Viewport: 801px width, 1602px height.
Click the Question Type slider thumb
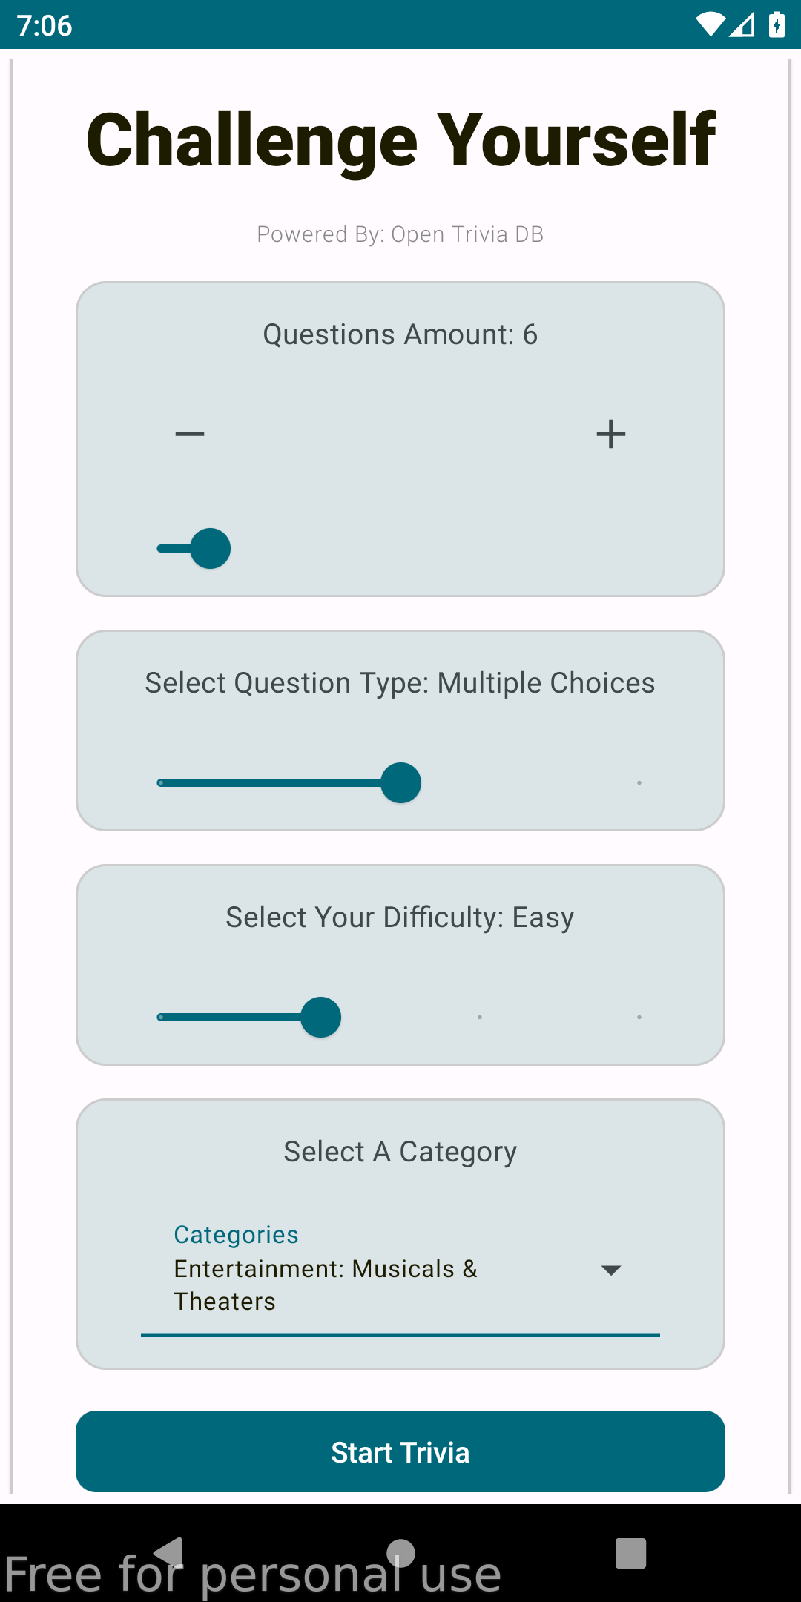401,783
